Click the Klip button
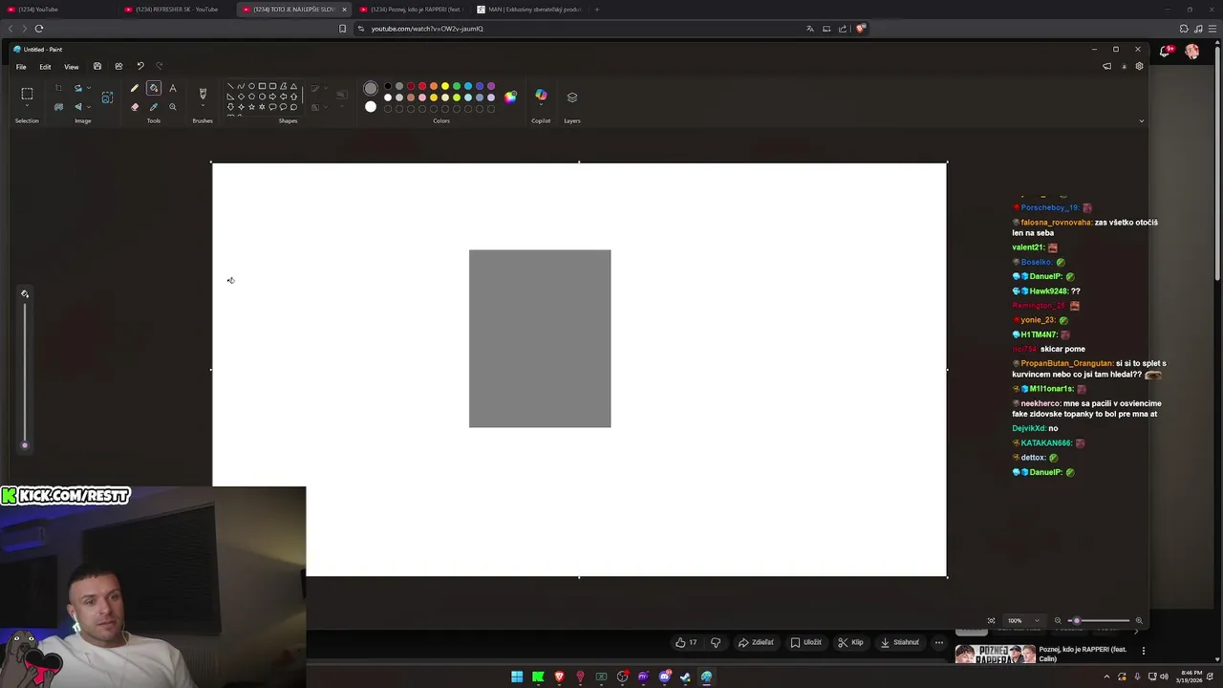The height and width of the screenshot is (688, 1223). pos(850,642)
